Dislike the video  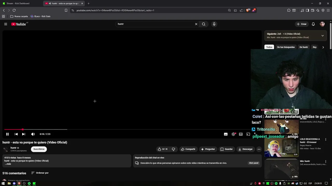point(174,149)
